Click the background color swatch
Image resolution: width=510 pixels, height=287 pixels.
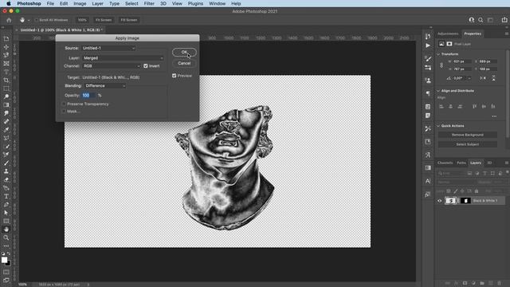click(9, 263)
